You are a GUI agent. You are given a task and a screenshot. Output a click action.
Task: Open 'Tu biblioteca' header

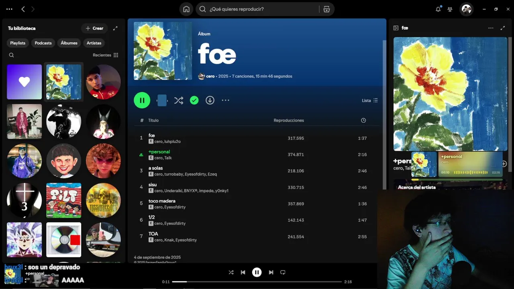[22, 28]
